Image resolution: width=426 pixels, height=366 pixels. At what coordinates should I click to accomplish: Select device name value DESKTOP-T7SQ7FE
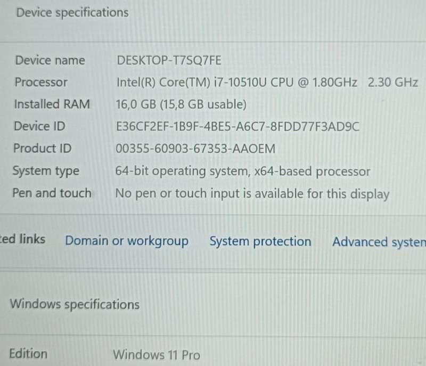pyautogui.click(x=169, y=60)
